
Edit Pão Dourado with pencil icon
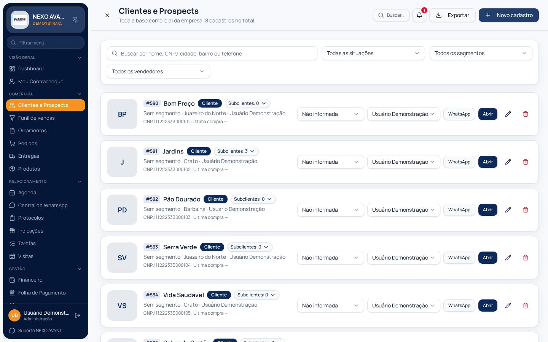508,210
